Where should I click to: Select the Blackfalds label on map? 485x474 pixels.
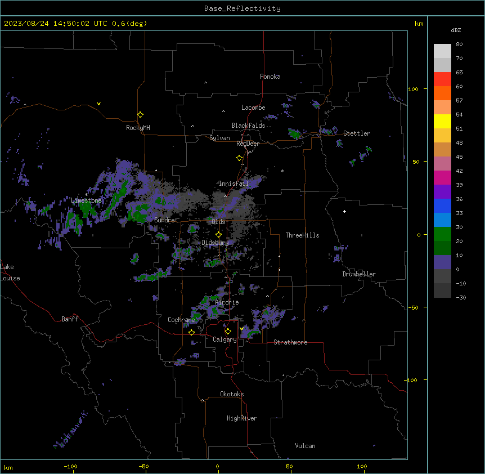coord(248,126)
